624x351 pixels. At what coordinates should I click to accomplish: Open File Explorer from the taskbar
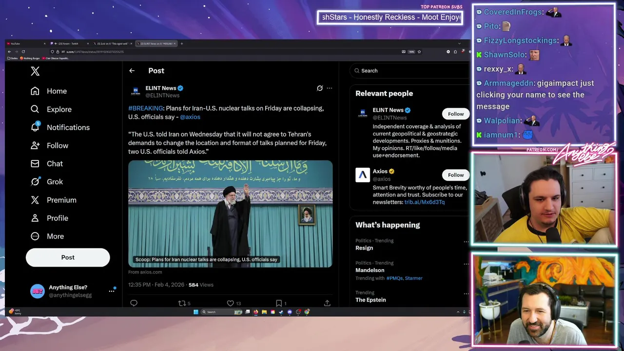tap(264, 312)
